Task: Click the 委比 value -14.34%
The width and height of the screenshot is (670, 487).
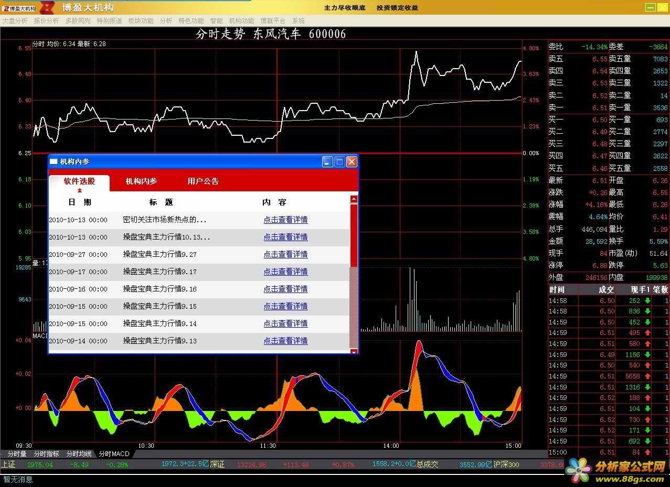Action: pos(594,47)
